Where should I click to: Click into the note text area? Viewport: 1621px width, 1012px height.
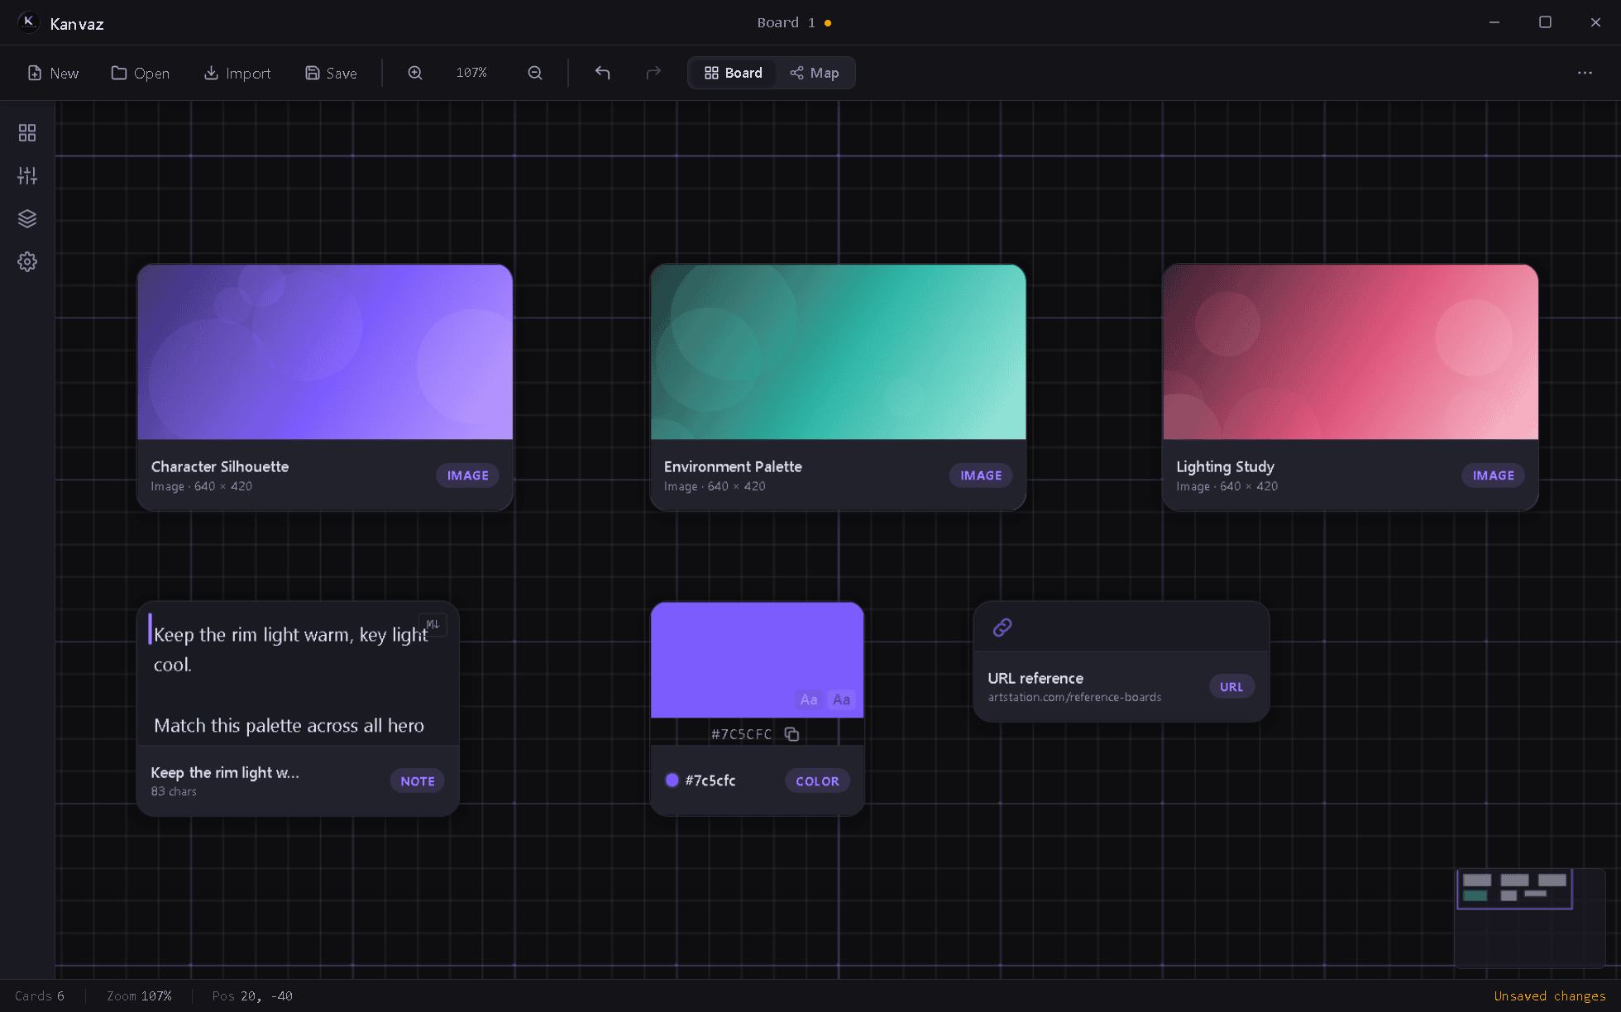298,674
